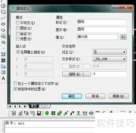
Task: Switch to the 布局1 layout tab
Action: point(45,106)
